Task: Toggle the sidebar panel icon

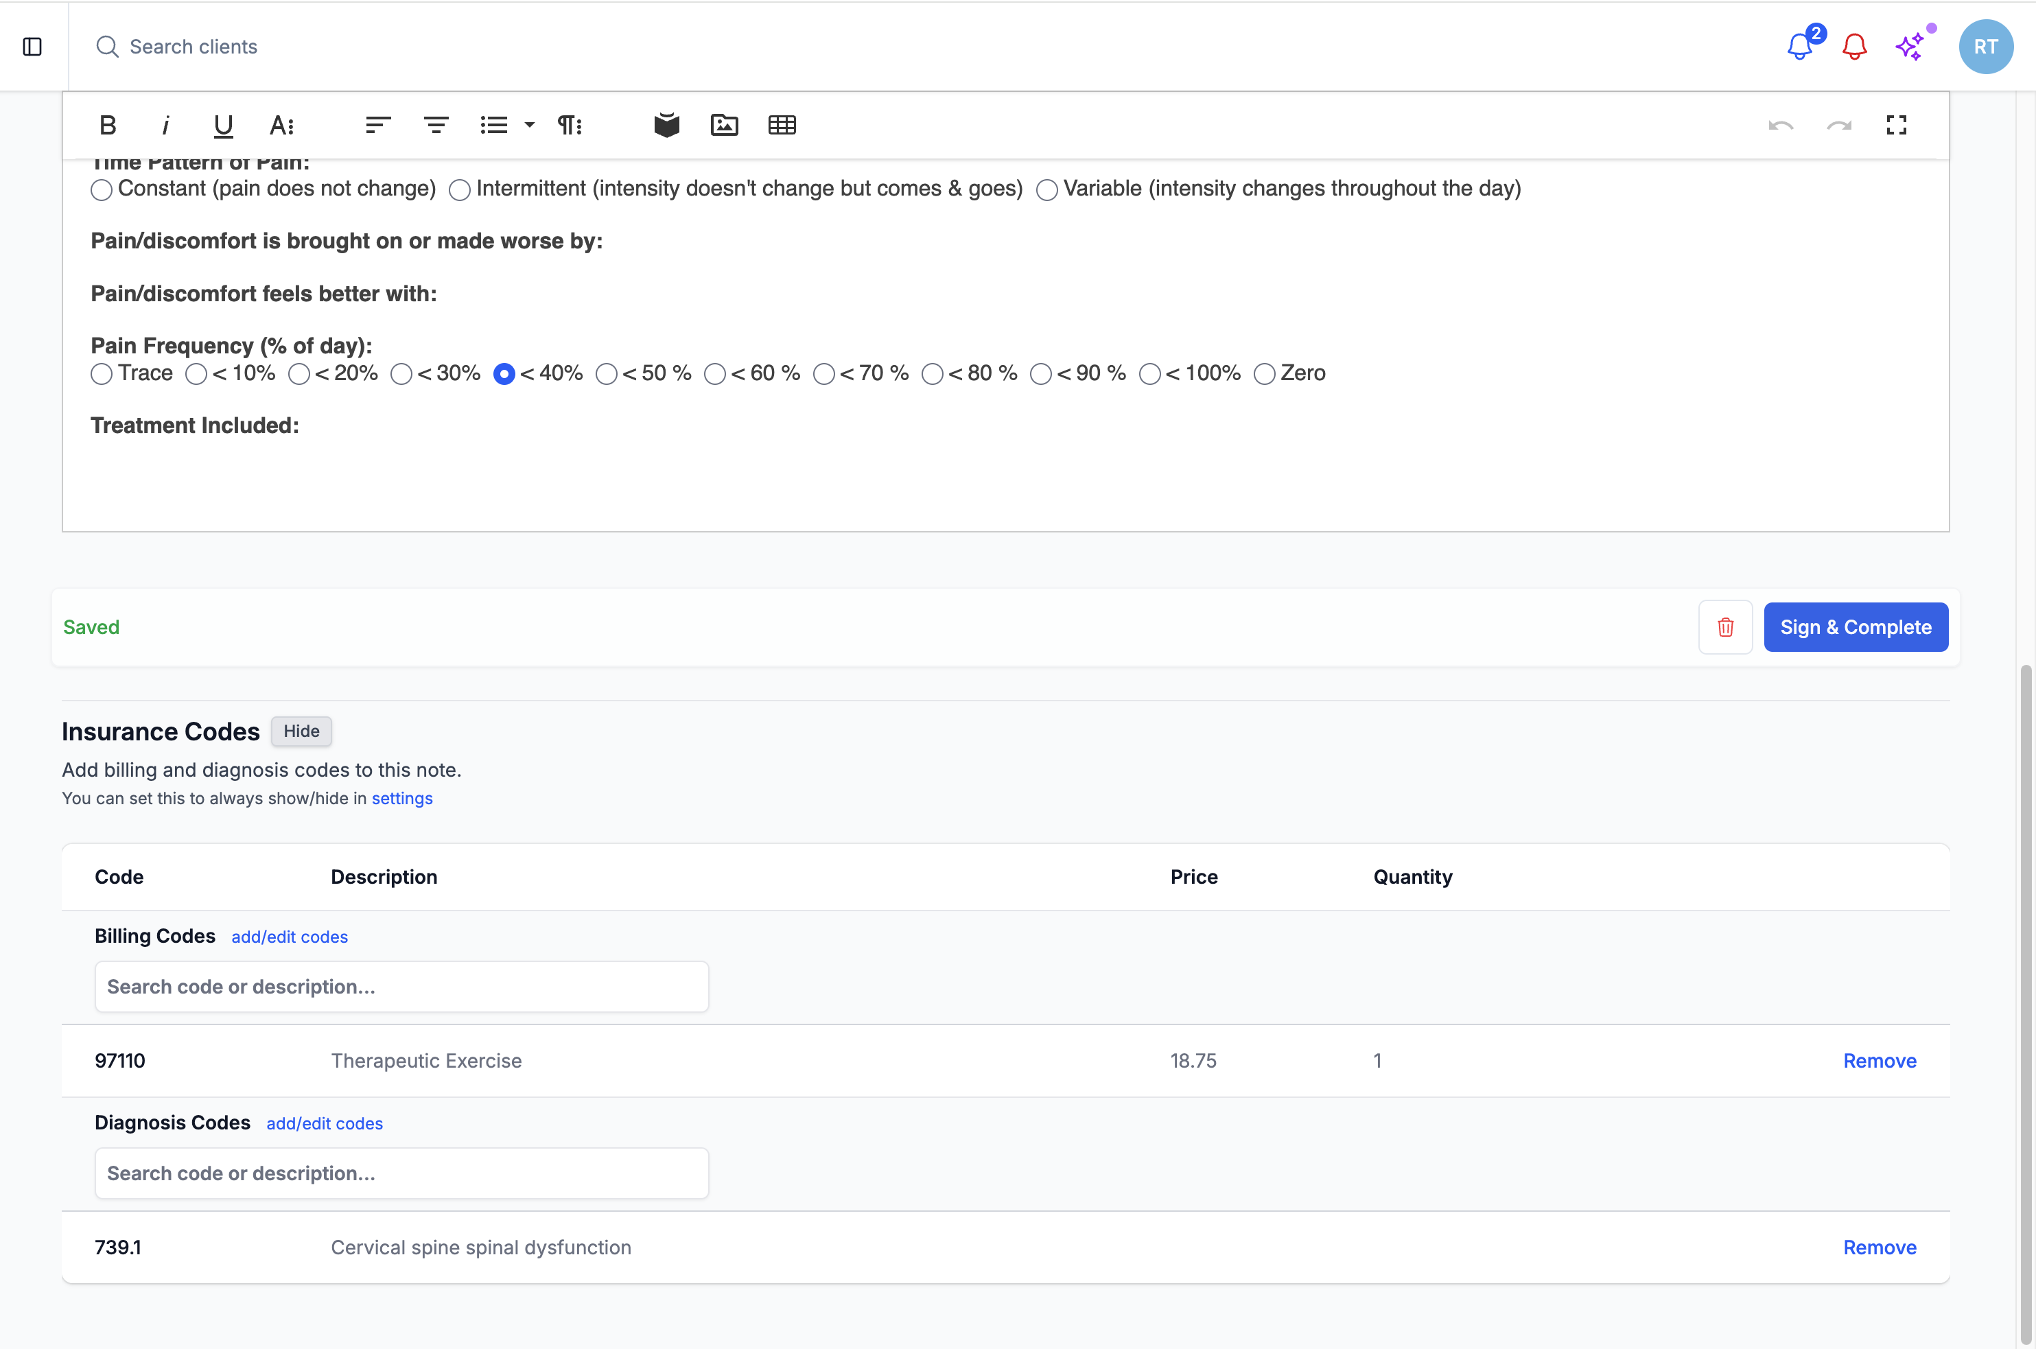Action: pyautogui.click(x=32, y=47)
